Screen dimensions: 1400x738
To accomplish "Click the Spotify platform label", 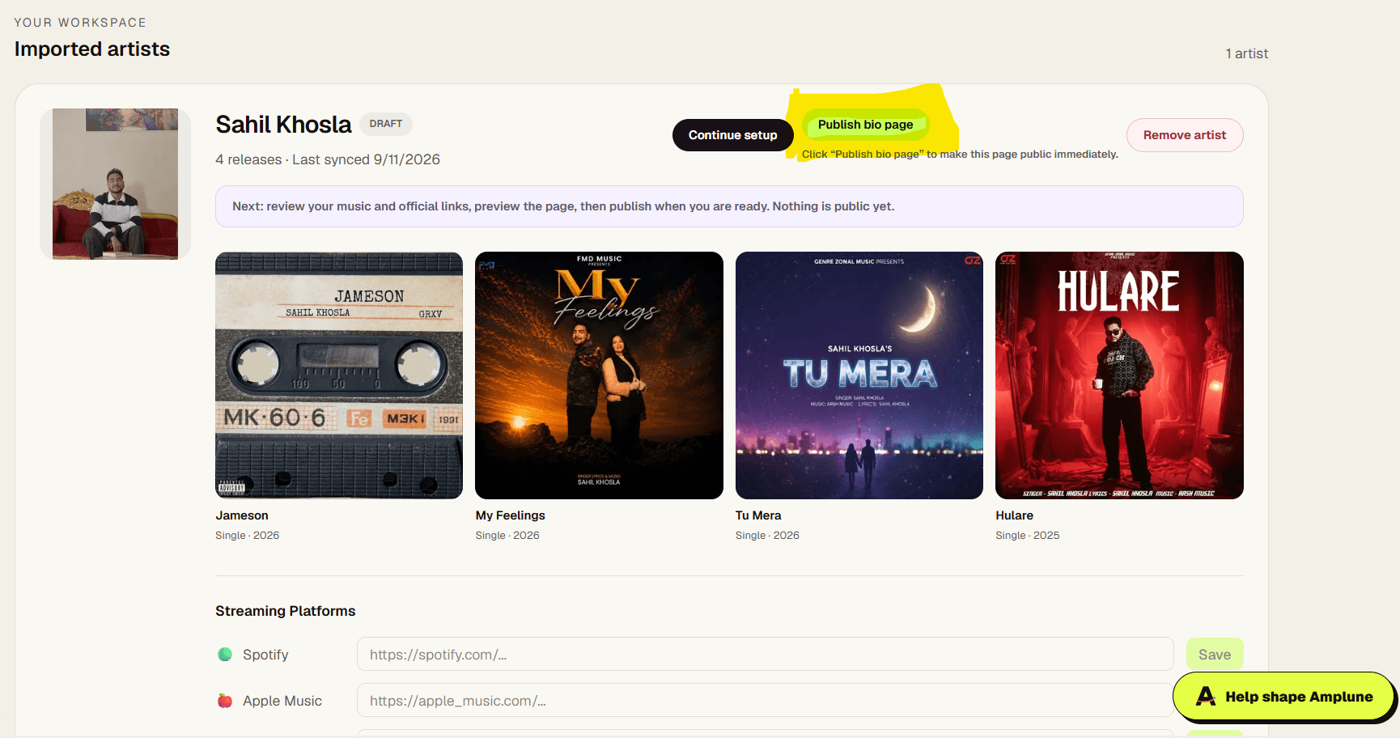I will [265, 655].
